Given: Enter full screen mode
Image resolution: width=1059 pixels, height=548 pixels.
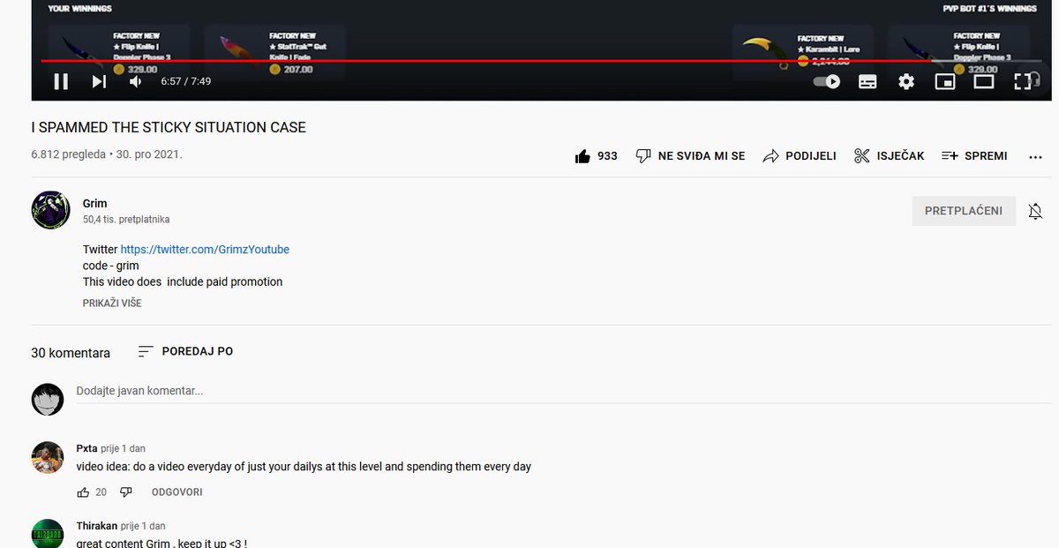Looking at the screenshot, I should pyautogui.click(x=1023, y=81).
